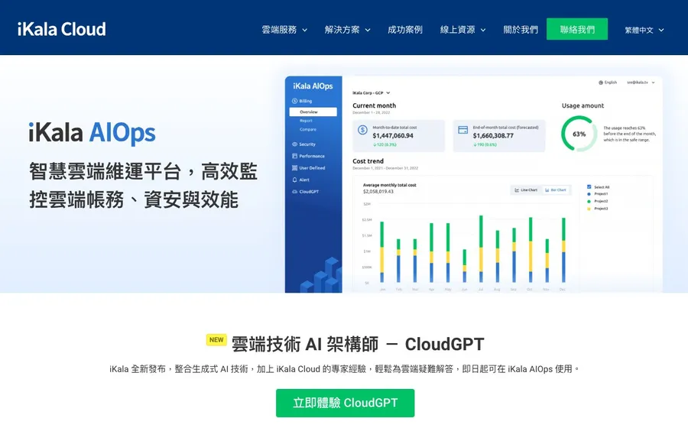Image resolution: width=688 pixels, height=431 pixels.
Task: Click the Billing dollar icon in sidebar
Action: point(294,101)
